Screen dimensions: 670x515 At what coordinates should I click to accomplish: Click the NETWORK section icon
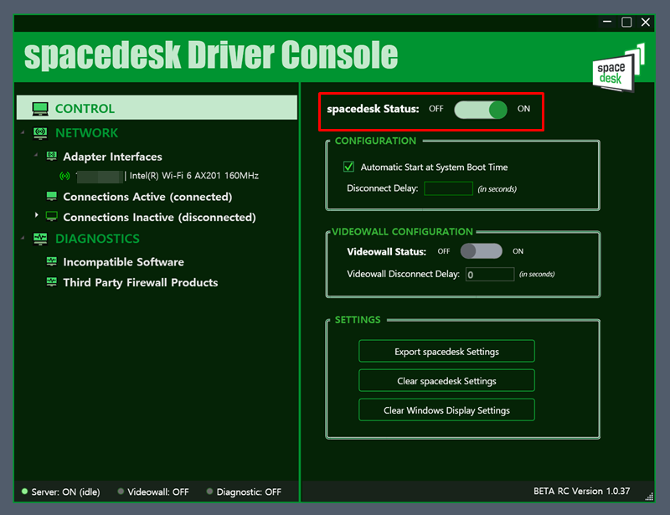click(40, 133)
